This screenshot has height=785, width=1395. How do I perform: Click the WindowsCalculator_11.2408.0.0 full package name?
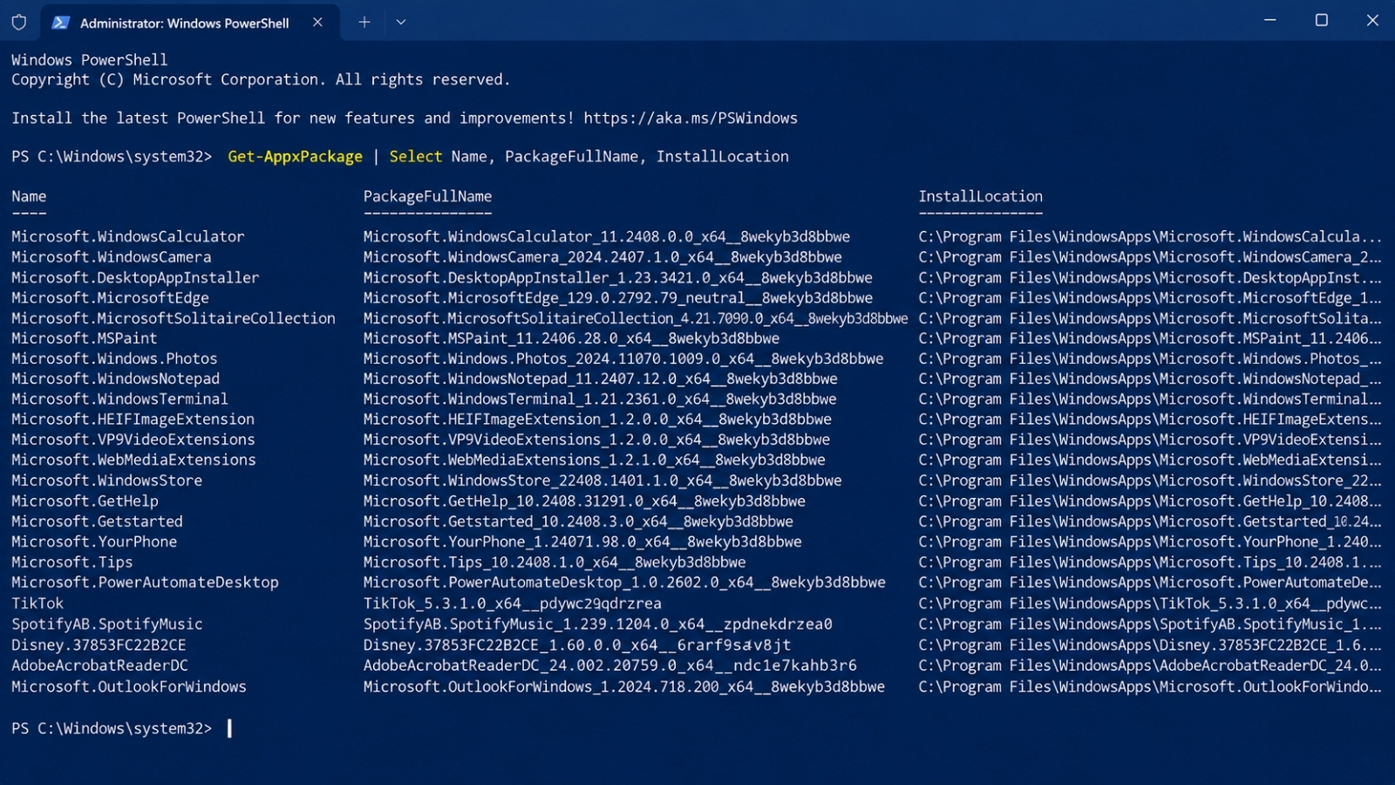click(607, 237)
